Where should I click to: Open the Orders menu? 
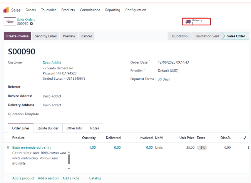[x=31, y=10]
